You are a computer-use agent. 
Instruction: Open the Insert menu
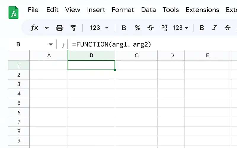96,10
